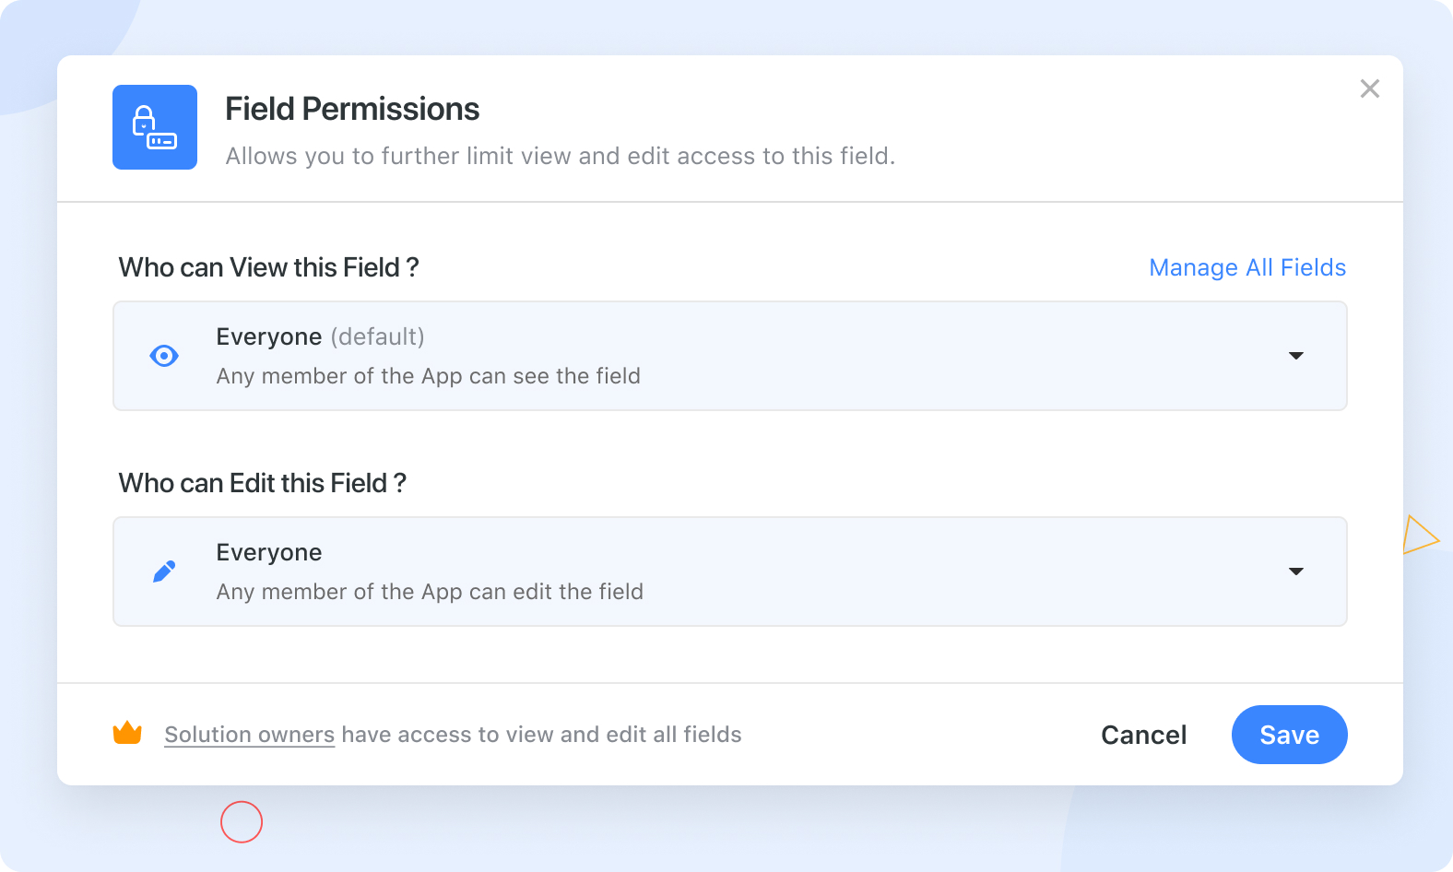Click the Field Permissions title
This screenshot has width=1453, height=872.
click(352, 109)
